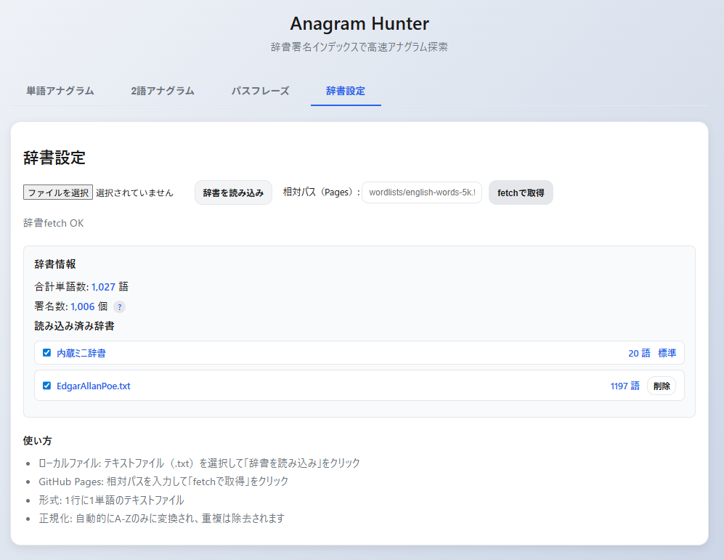Click the 辞書fetch OK status message
The width and height of the screenshot is (724, 560).
53,223
